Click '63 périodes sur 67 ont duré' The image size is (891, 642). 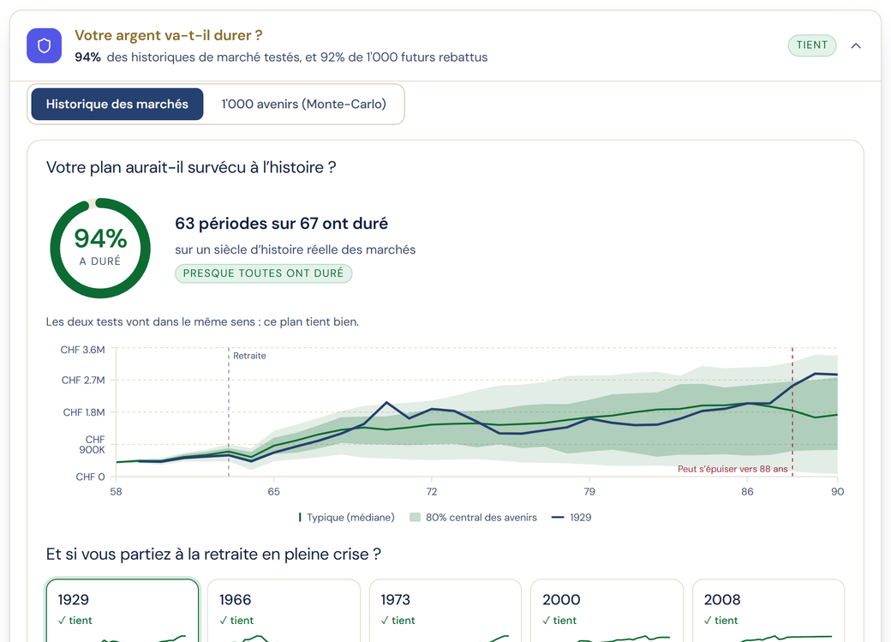281,224
